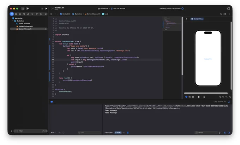Image resolution: width=240 pixels, height=145 pixels.
Task: Tap the Read and Write preview button
Action: 208,59
